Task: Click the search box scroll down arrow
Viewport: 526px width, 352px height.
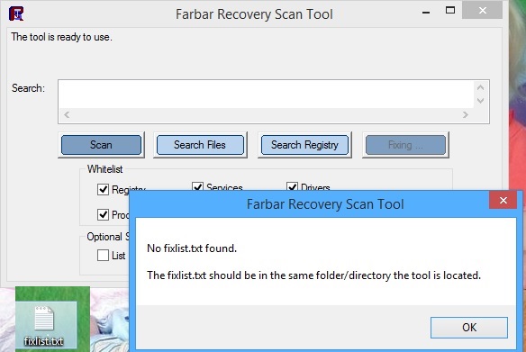Action: 480,101
